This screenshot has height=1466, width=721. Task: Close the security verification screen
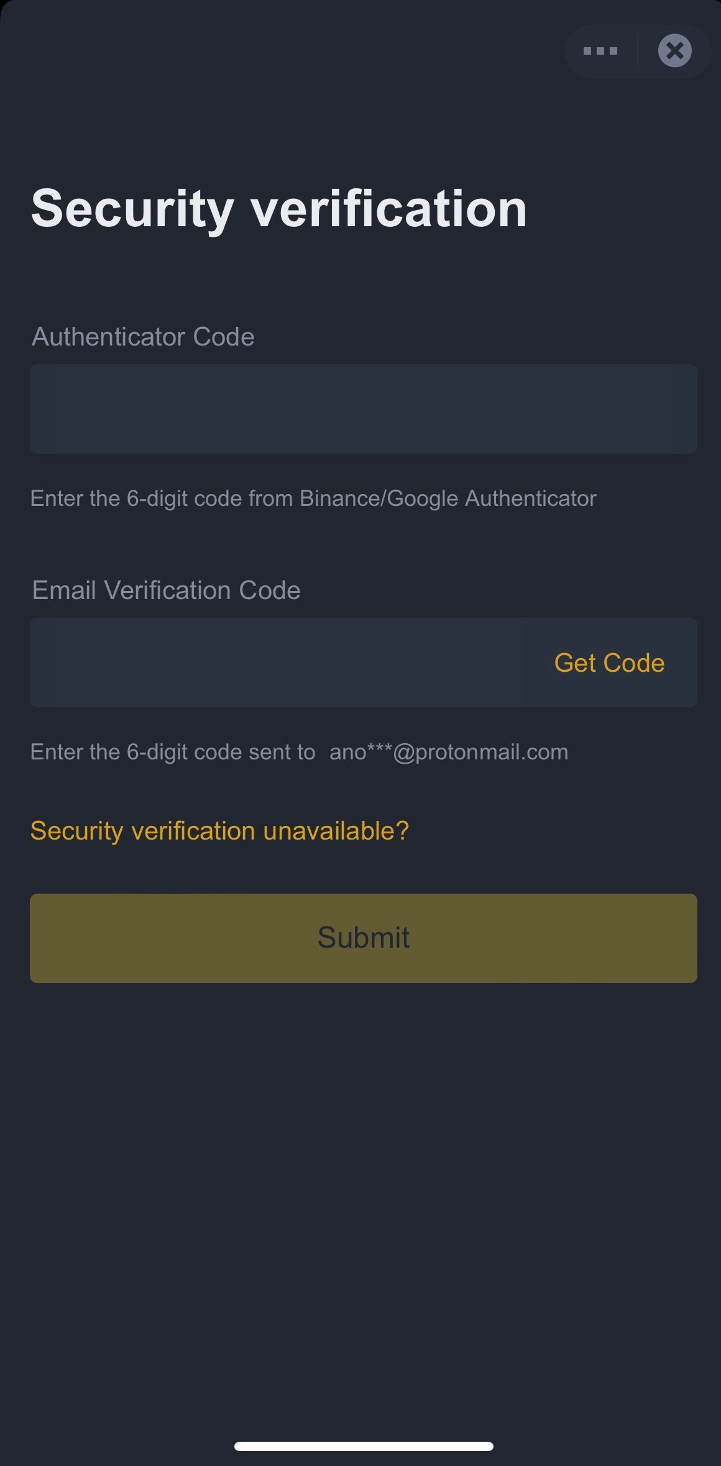674,51
